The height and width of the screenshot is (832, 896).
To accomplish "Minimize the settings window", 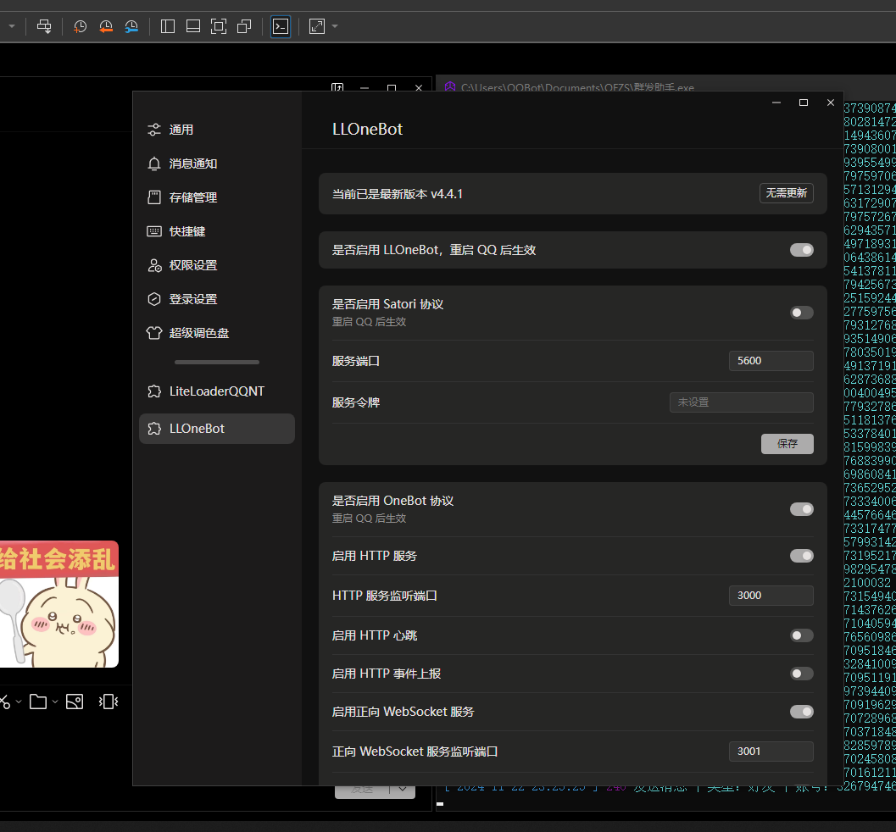I will click(x=776, y=103).
